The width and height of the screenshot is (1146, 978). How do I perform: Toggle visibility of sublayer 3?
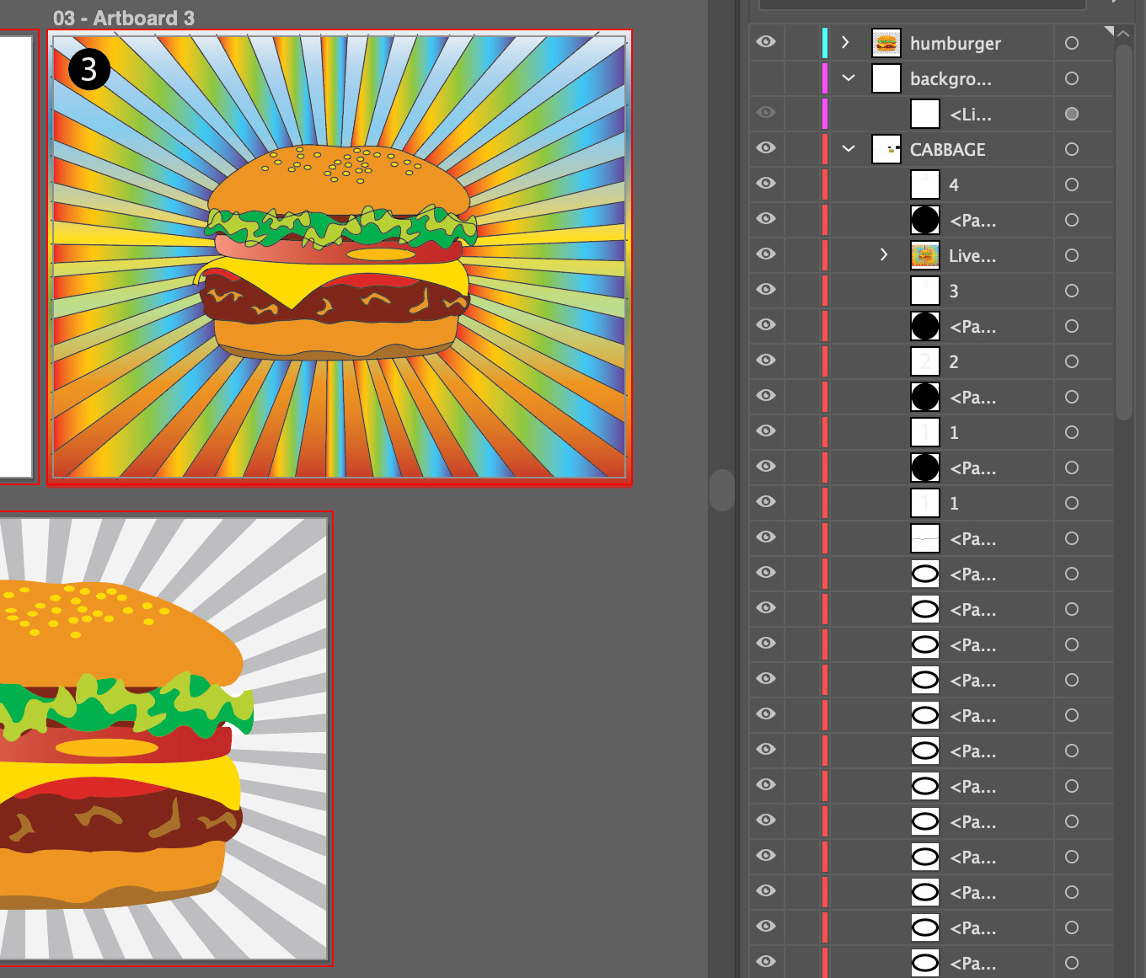coord(766,290)
